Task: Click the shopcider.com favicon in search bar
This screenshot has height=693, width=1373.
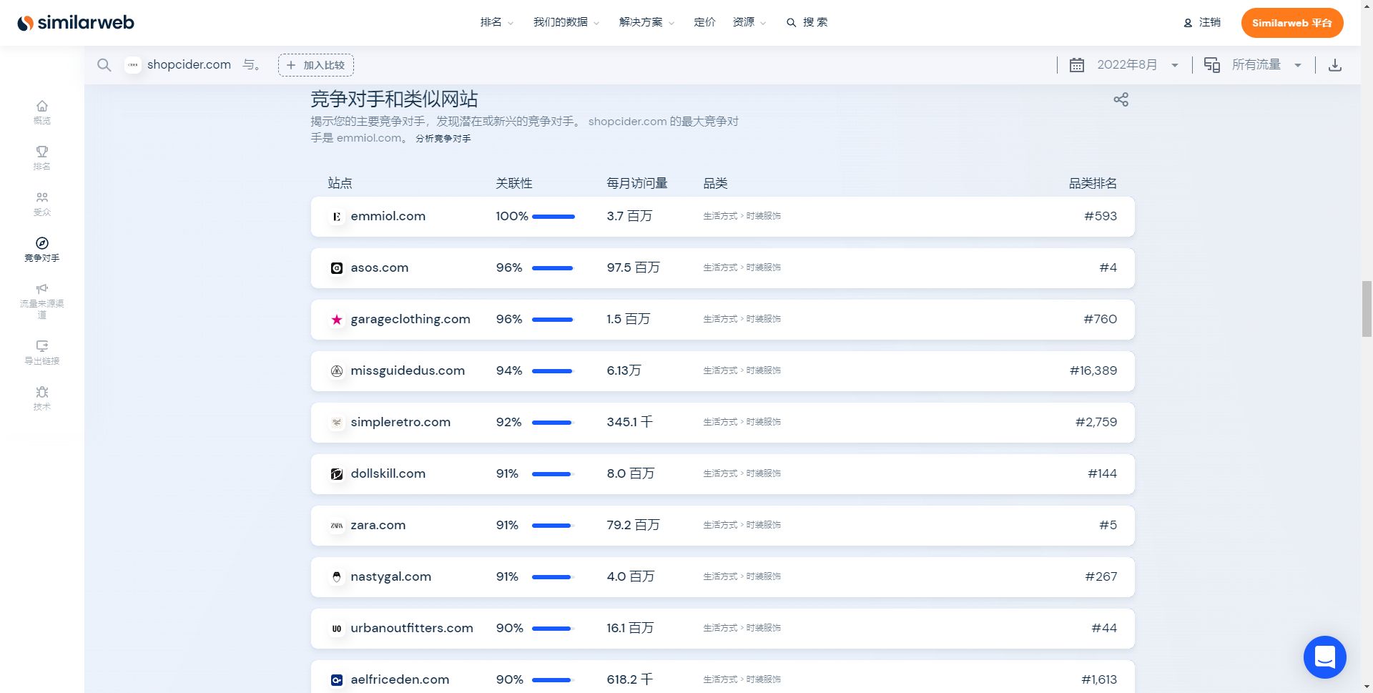Action: point(132,65)
